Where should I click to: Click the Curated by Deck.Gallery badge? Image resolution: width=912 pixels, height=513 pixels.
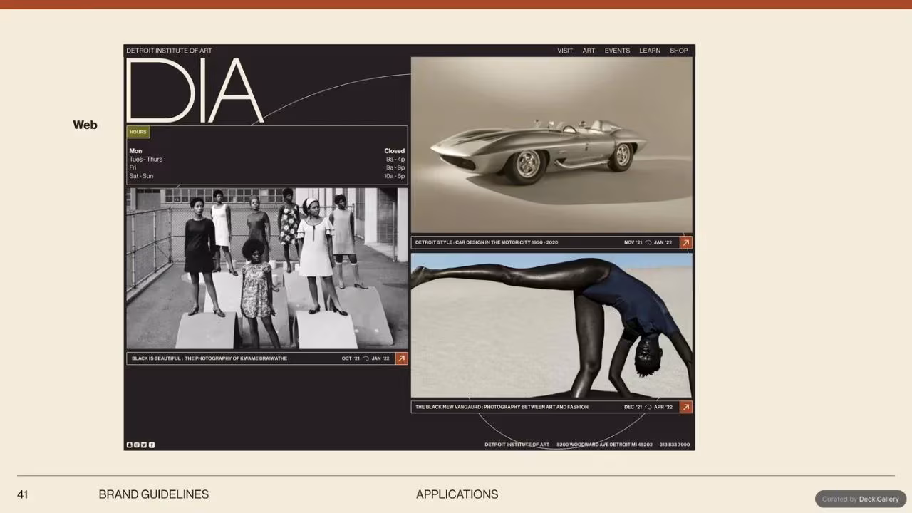tap(861, 499)
